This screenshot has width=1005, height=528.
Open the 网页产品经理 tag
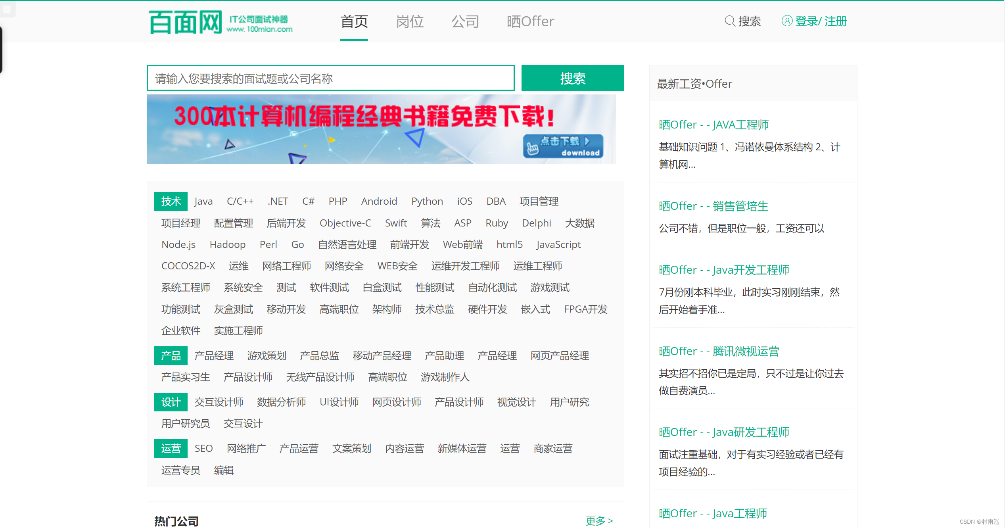click(560, 356)
